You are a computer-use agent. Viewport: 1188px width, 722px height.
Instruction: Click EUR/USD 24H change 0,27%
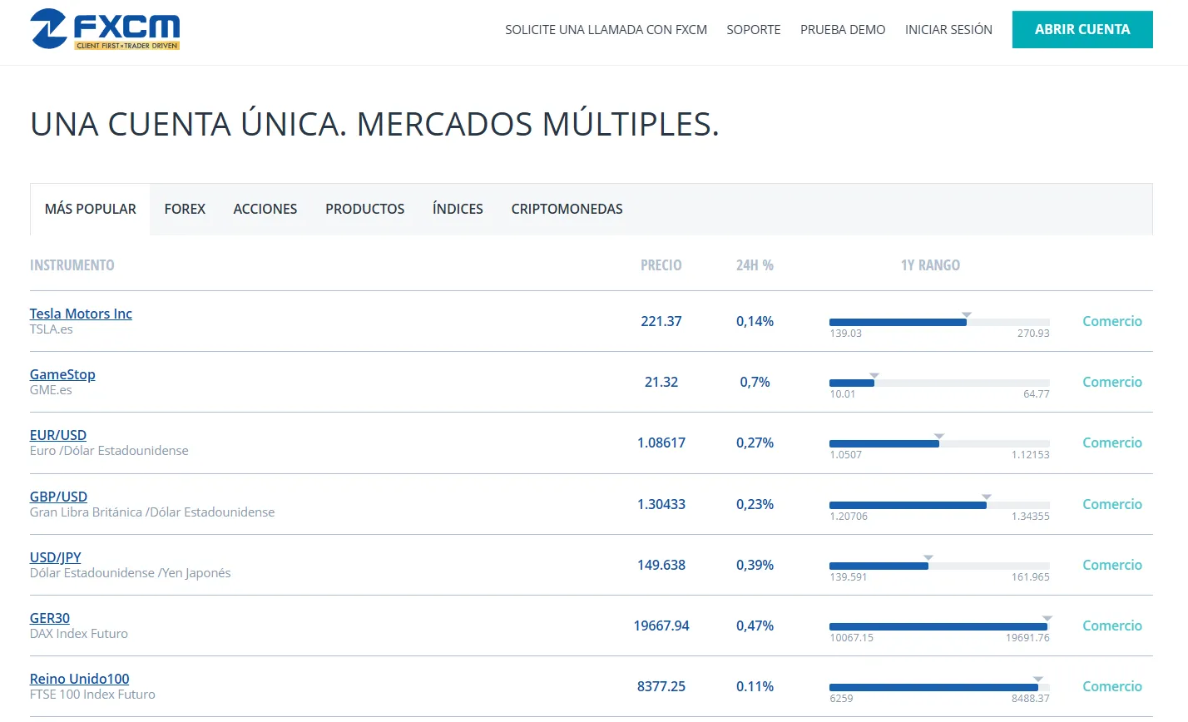pyautogui.click(x=755, y=443)
